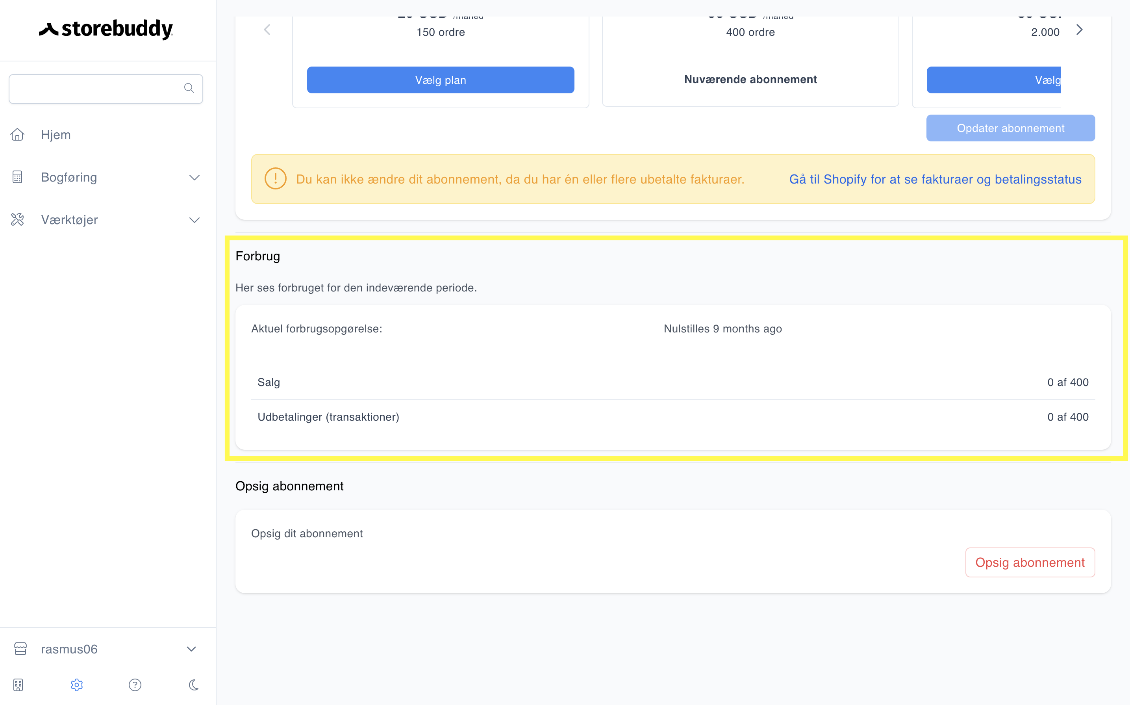Click the Udbetalinger '0 af 400' value

pyautogui.click(x=1067, y=417)
